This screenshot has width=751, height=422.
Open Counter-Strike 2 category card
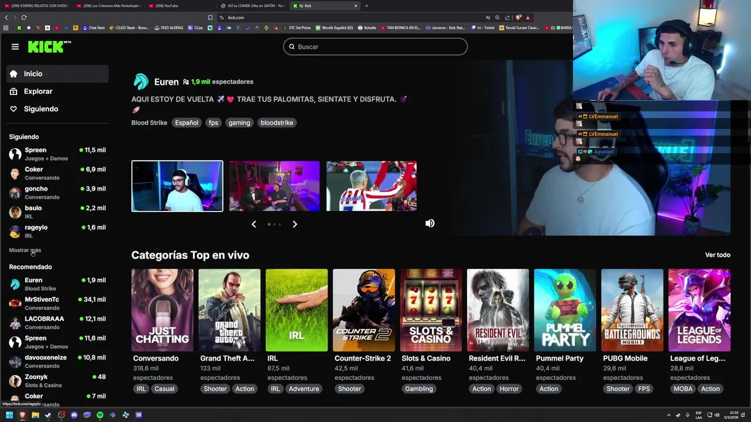[364, 310]
